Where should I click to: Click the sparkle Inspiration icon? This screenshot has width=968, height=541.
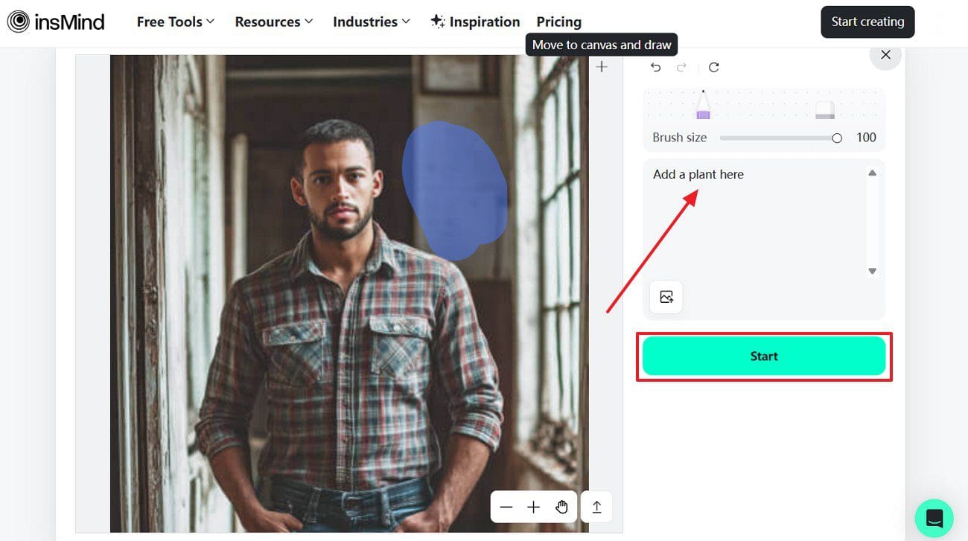[x=438, y=22]
